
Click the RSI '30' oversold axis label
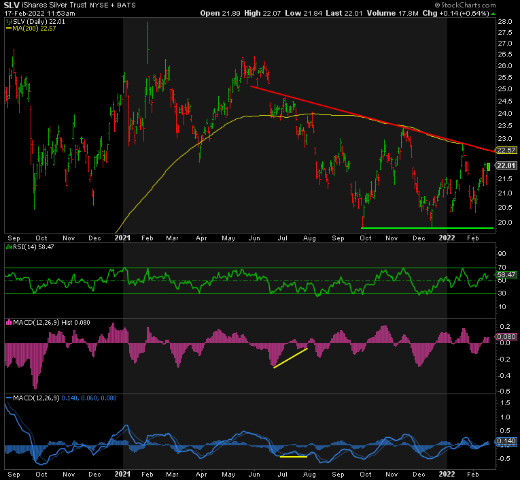point(502,293)
